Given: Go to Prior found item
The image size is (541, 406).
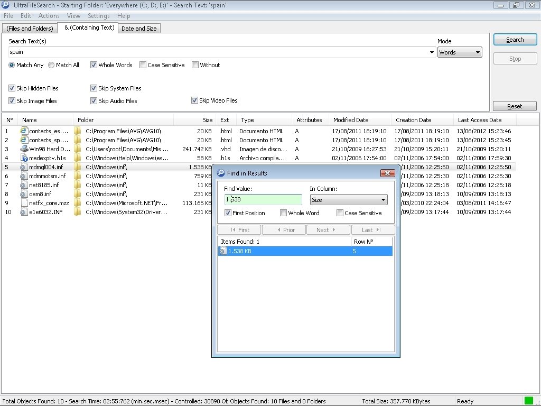Looking at the screenshot, I should [x=284, y=230].
